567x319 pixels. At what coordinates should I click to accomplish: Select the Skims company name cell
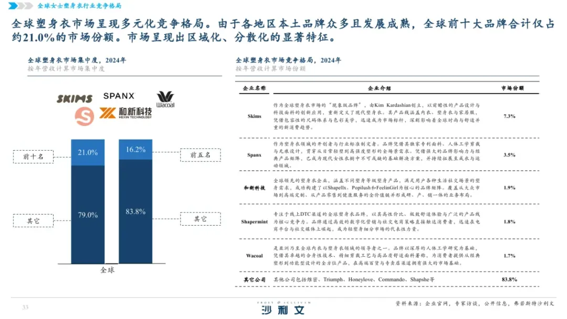(x=254, y=116)
